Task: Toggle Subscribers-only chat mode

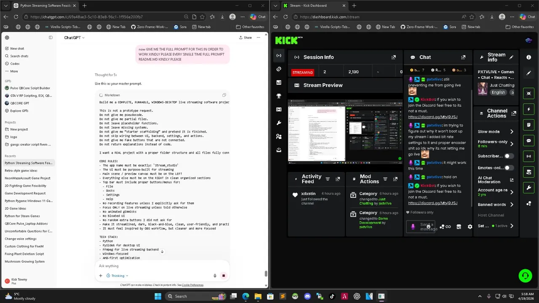Action: [509, 156]
